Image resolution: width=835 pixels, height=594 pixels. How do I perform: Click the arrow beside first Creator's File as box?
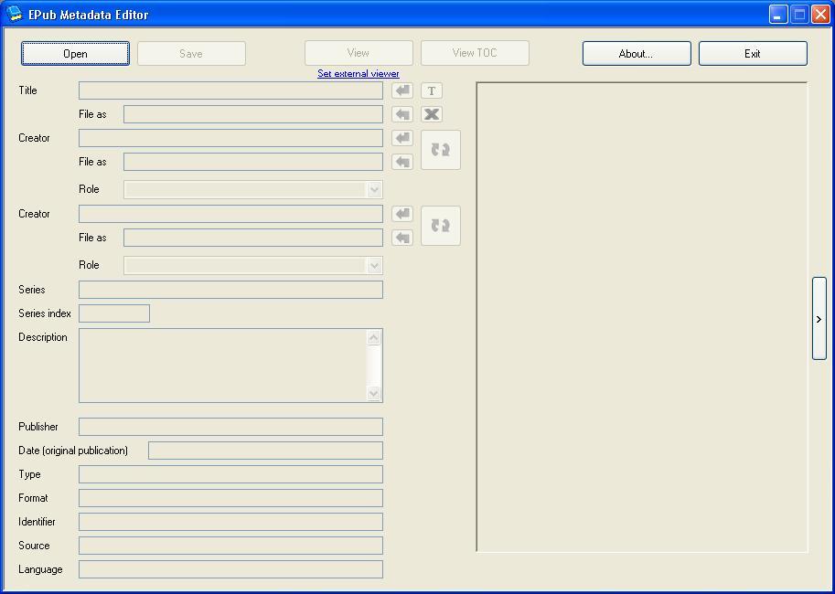[401, 161]
